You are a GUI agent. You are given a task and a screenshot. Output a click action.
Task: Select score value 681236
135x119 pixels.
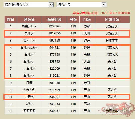click(x=55, y=83)
